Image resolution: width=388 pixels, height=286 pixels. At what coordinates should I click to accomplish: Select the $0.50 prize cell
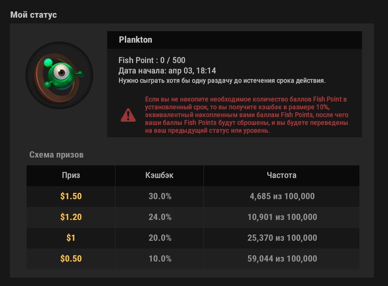pyautogui.click(x=71, y=258)
